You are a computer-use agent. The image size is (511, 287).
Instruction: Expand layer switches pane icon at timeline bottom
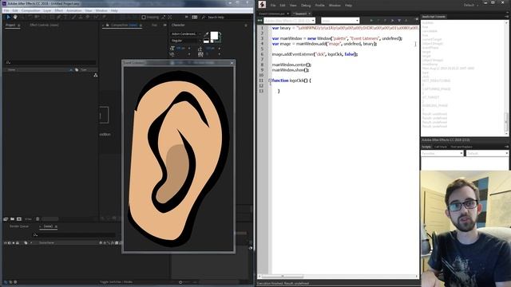[x=6, y=281]
